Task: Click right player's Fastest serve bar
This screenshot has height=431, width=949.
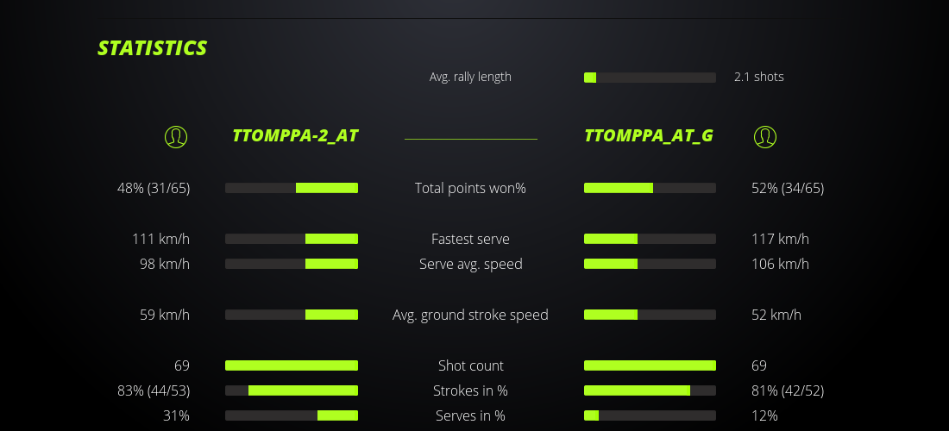Action: point(650,239)
